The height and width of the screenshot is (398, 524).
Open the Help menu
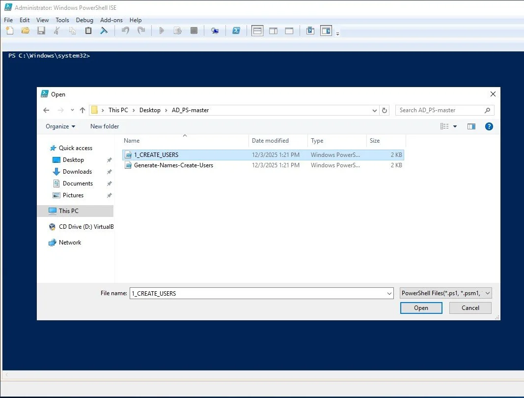tap(136, 20)
